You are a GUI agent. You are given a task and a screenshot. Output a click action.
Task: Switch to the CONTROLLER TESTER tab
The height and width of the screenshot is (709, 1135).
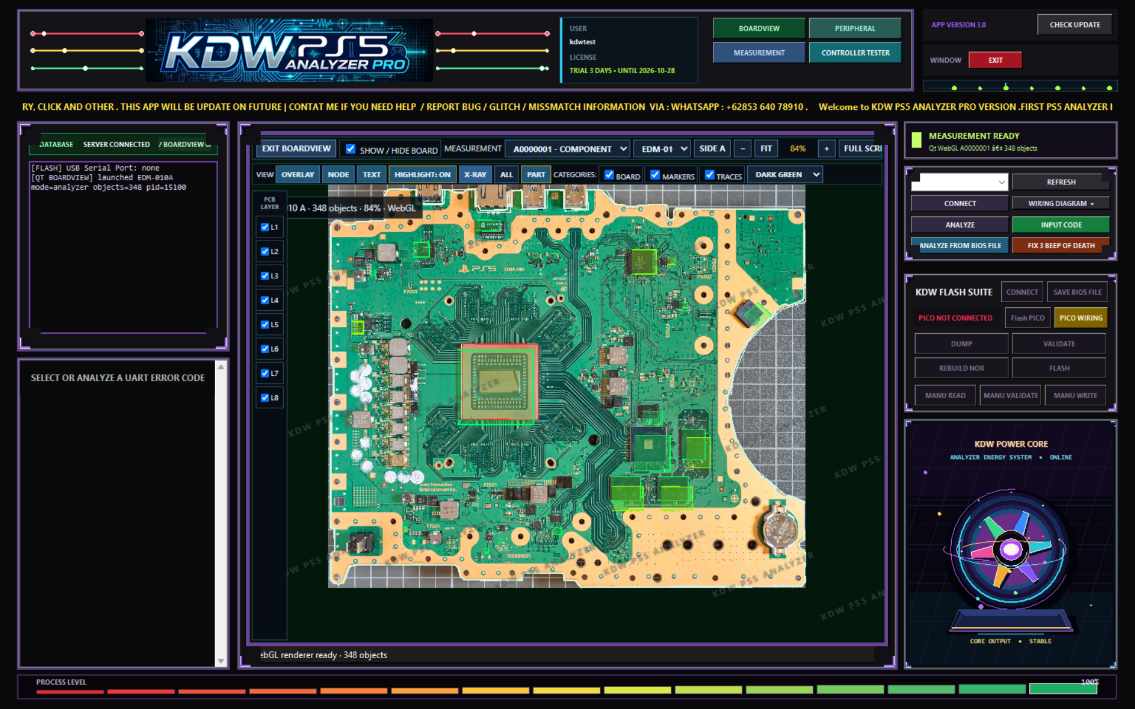point(855,53)
